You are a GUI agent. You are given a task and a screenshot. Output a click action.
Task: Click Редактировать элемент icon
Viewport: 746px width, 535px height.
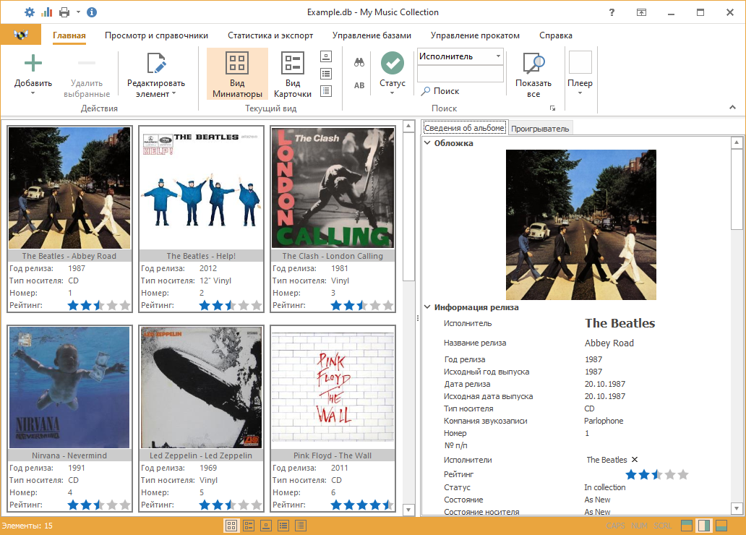click(x=156, y=64)
